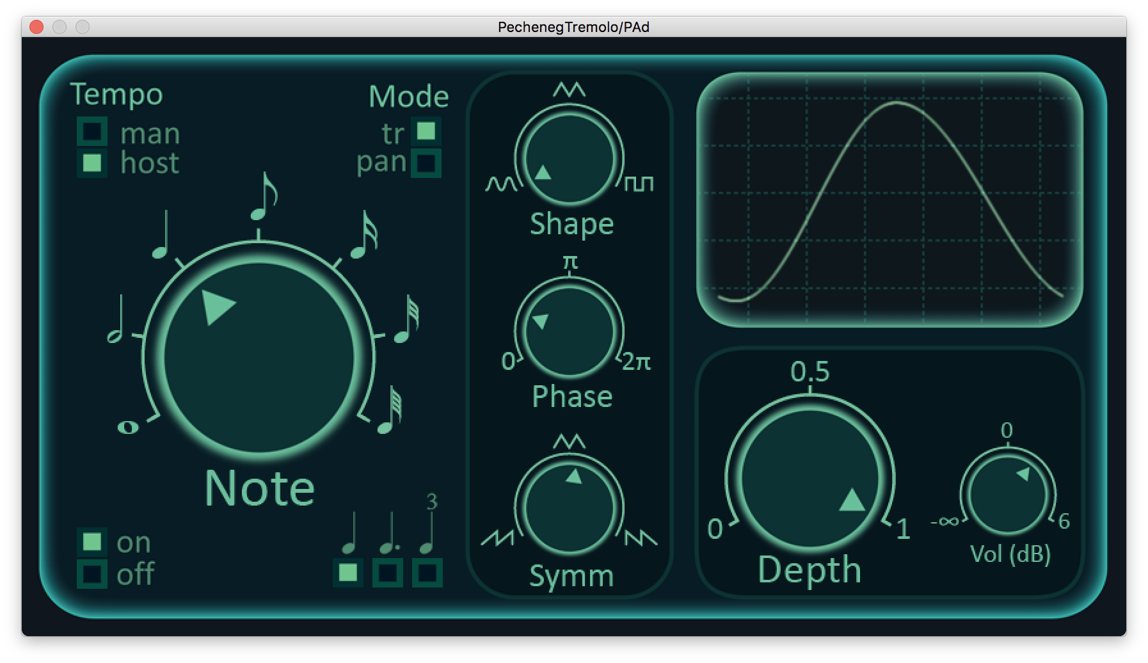Click the Depth knob
The height and width of the screenshot is (663, 1148).
pos(809,477)
